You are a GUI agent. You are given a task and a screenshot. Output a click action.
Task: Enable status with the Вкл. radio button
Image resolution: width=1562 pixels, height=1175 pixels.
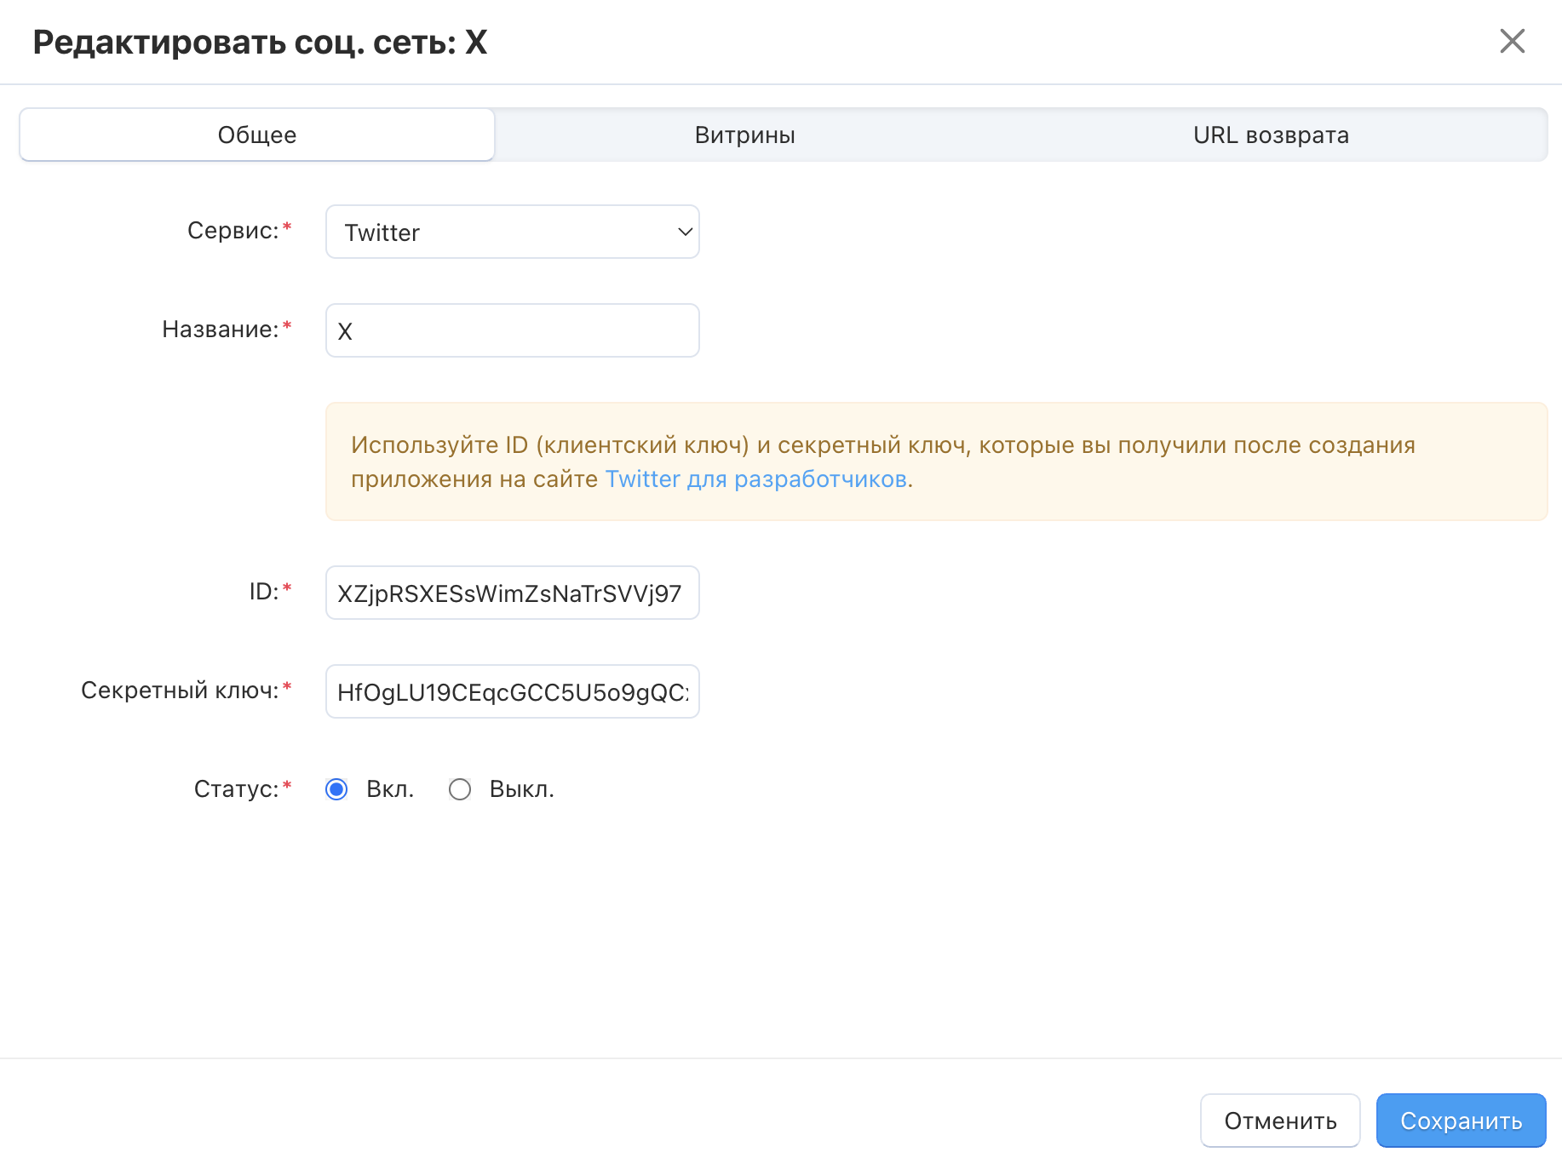coord(337,789)
